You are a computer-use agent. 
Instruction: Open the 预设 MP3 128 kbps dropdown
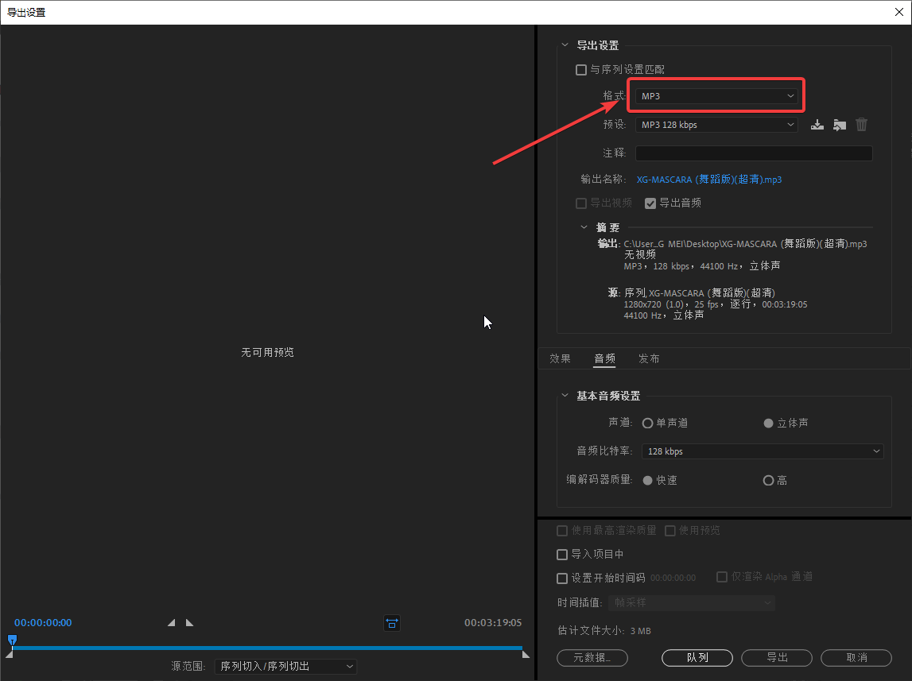pos(716,124)
